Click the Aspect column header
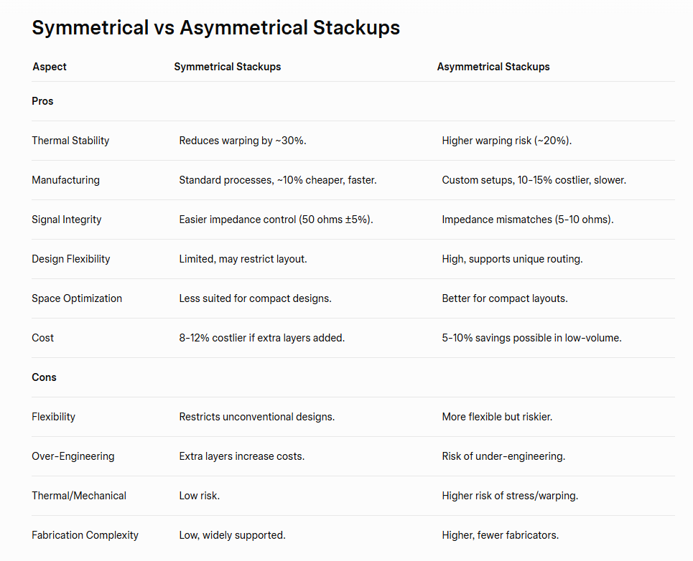693x561 pixels. (x=50, y=67)
